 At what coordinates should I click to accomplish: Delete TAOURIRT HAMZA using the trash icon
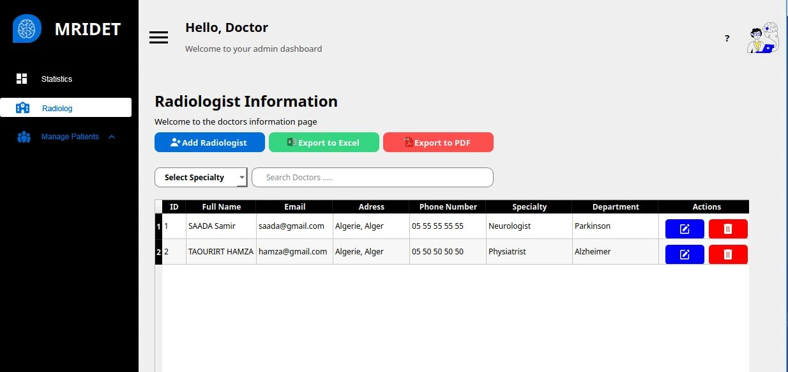[728, 254]
